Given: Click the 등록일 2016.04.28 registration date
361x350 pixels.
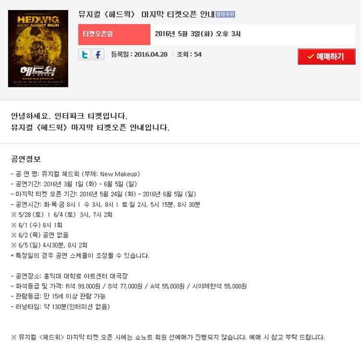Looking at the screenshot, I should click(139, 55).
